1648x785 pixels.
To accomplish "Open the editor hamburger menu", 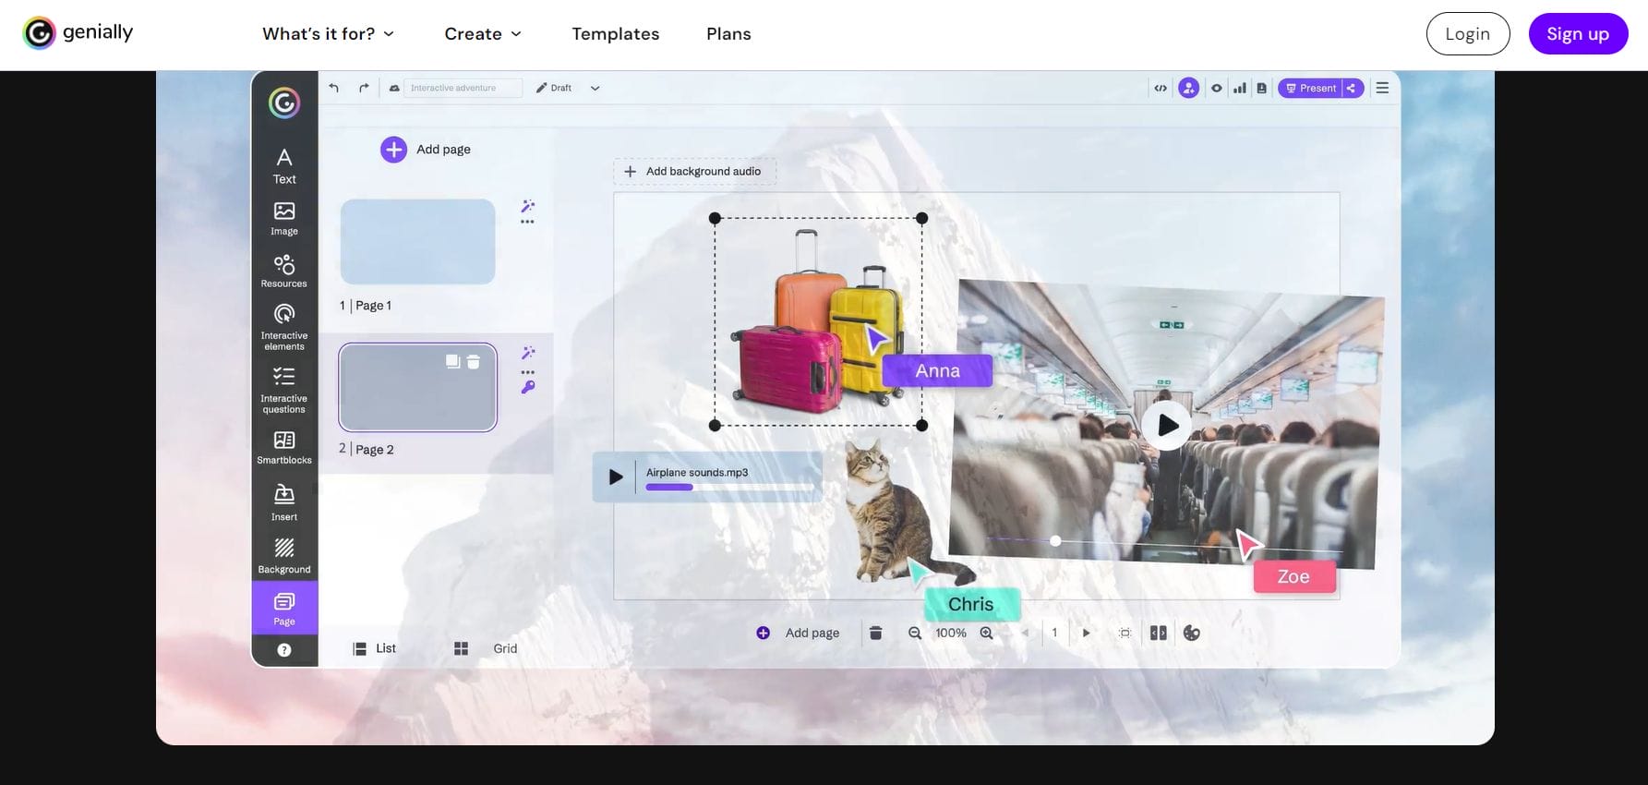I will (x=1382, y=88).
